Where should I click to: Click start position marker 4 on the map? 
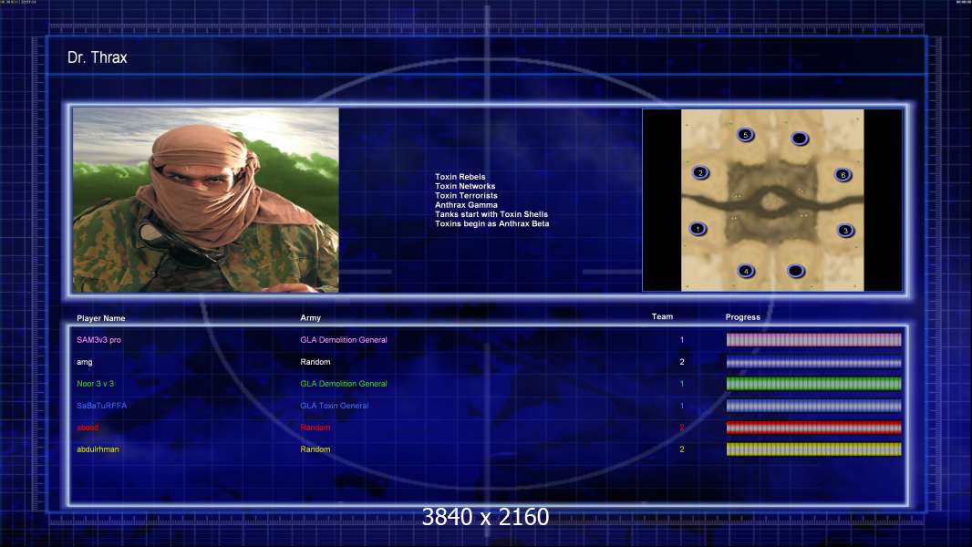coord(747,271)
